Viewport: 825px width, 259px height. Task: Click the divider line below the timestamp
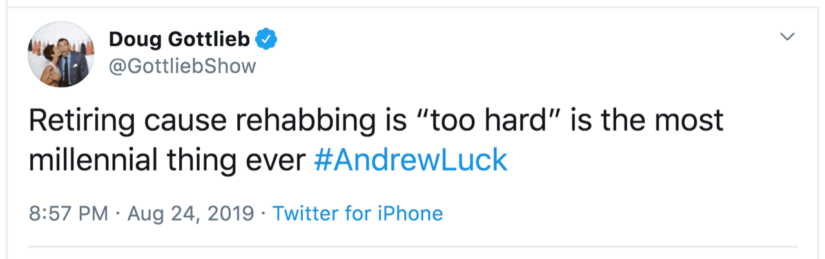point(412,246)
